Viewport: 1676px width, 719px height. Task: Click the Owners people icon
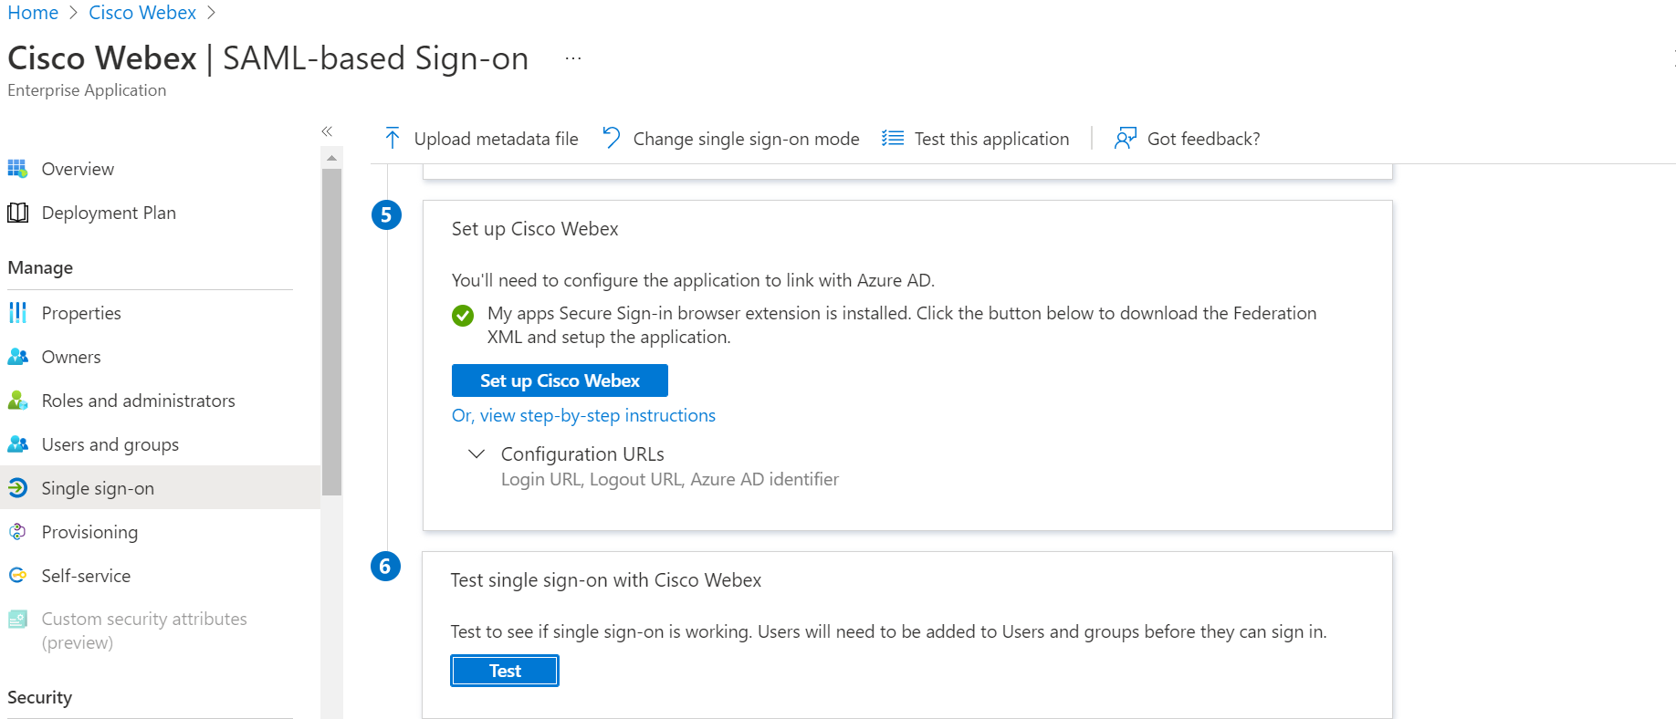pyautogui.click(x=17, y=357)
